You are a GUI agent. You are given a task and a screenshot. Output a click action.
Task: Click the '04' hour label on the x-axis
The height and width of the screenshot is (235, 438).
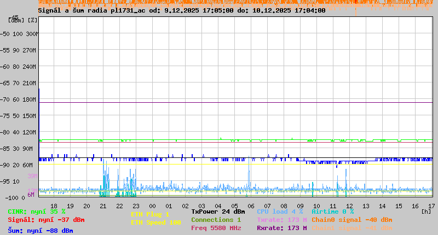[218, 206]
